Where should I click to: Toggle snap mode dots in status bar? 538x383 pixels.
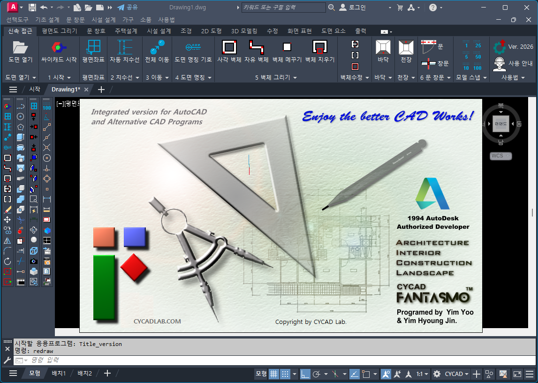[x=285, y=374]
